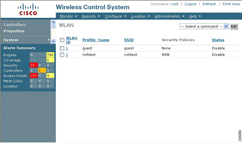This screenshot has height=143, width=242.
Task: Open the Location menu
Action: (140, 16)
